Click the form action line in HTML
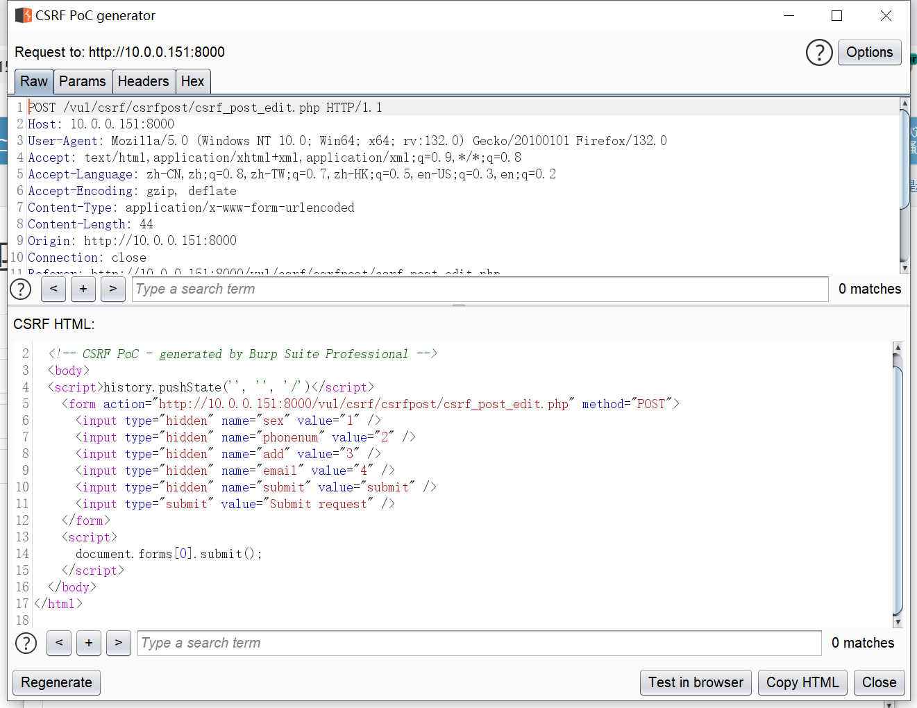917x708 pixels. click(371, 404)
